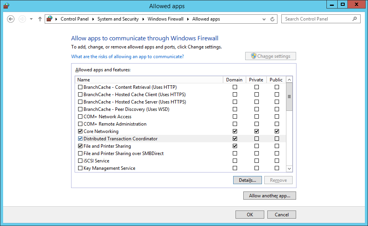Image resolution: width=368 pixels, height=226 pixels.
Task: Enable Public for File and Printer Sharing
Action: click(x=277, y=146)
